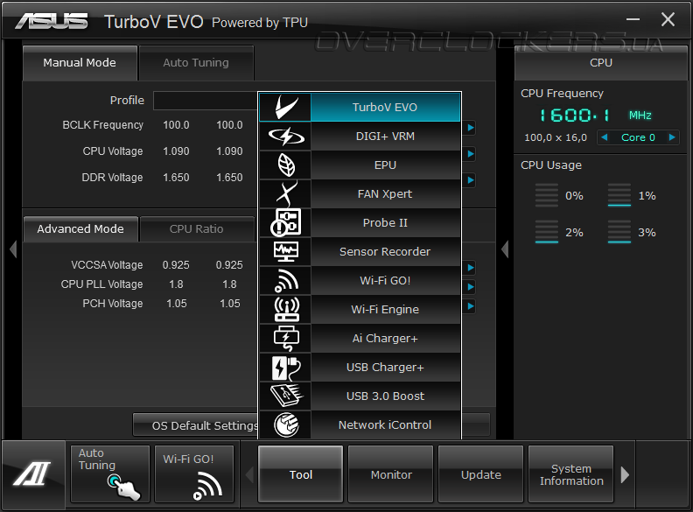
Task: Click the Update button
Action: pos(481,474)
